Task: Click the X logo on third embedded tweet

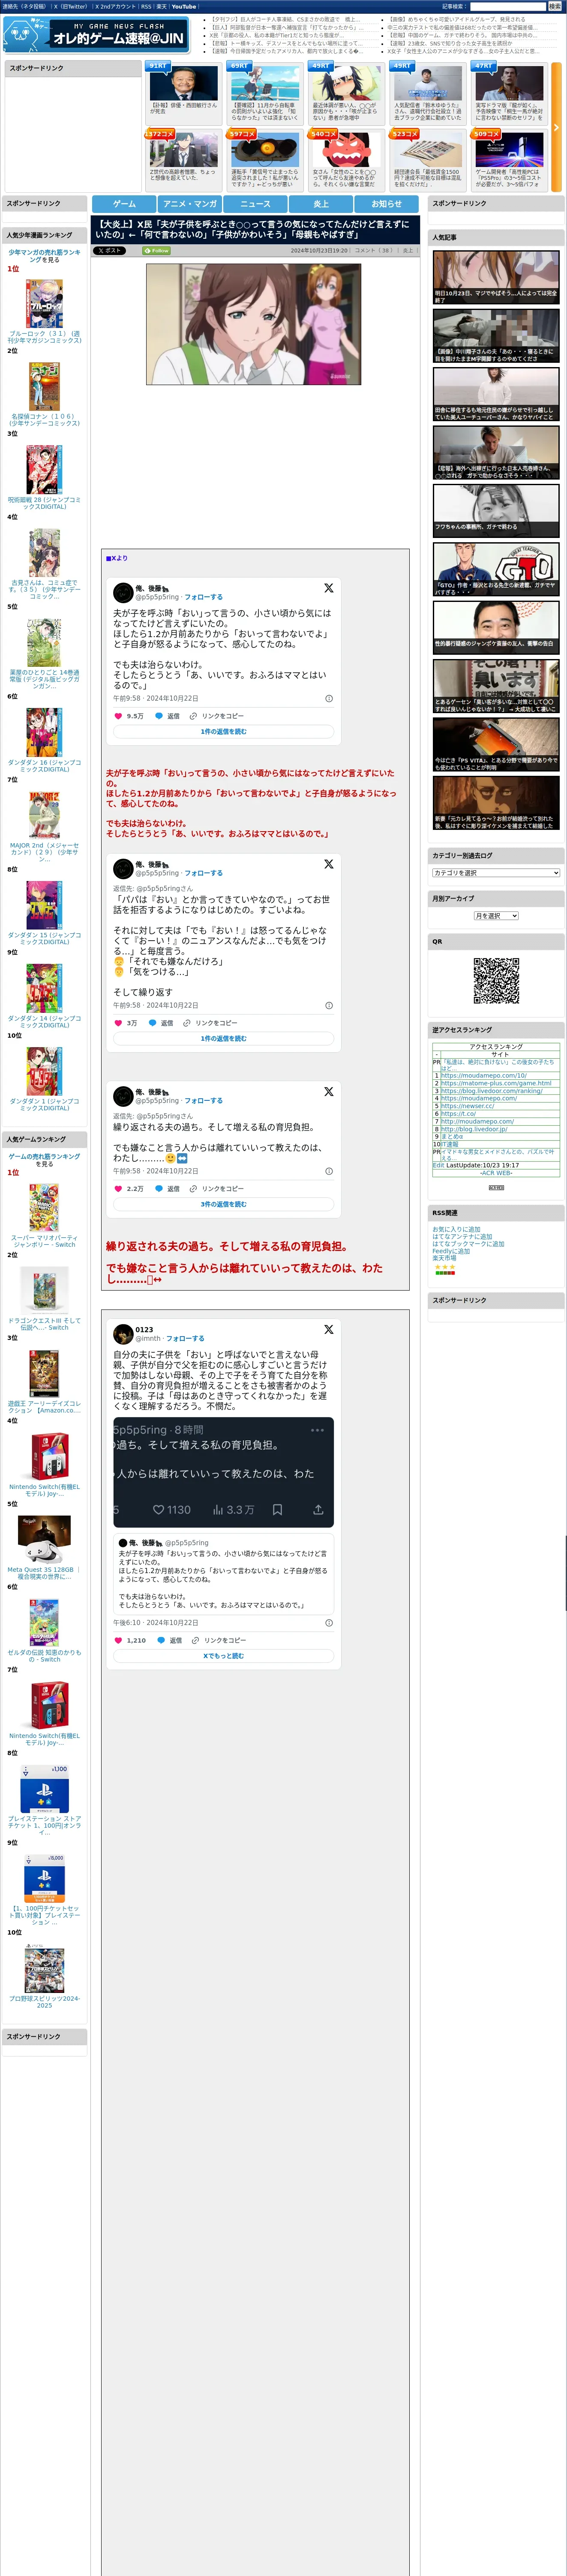Action: 328,1092
